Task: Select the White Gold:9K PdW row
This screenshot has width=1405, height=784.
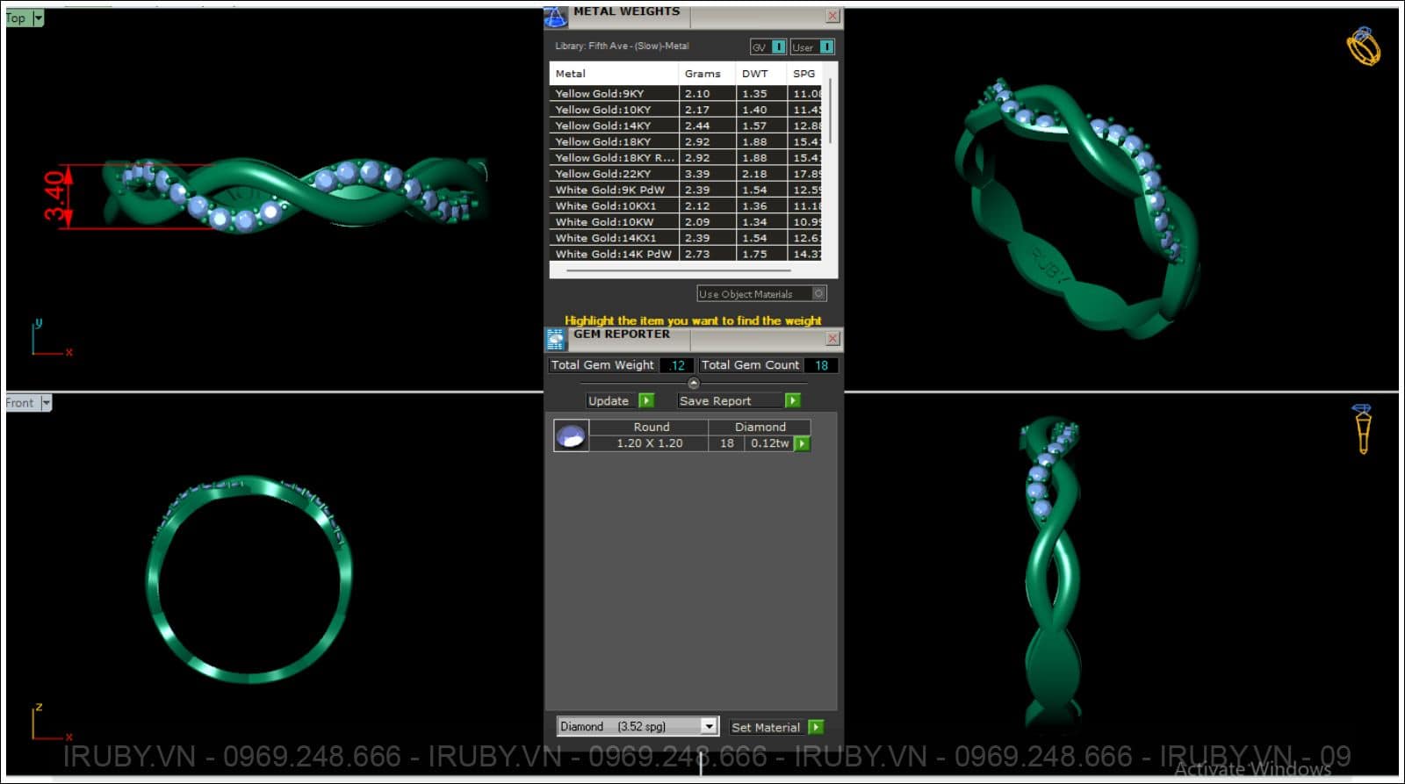Action: pyautogui.click(x=686, y=190)
